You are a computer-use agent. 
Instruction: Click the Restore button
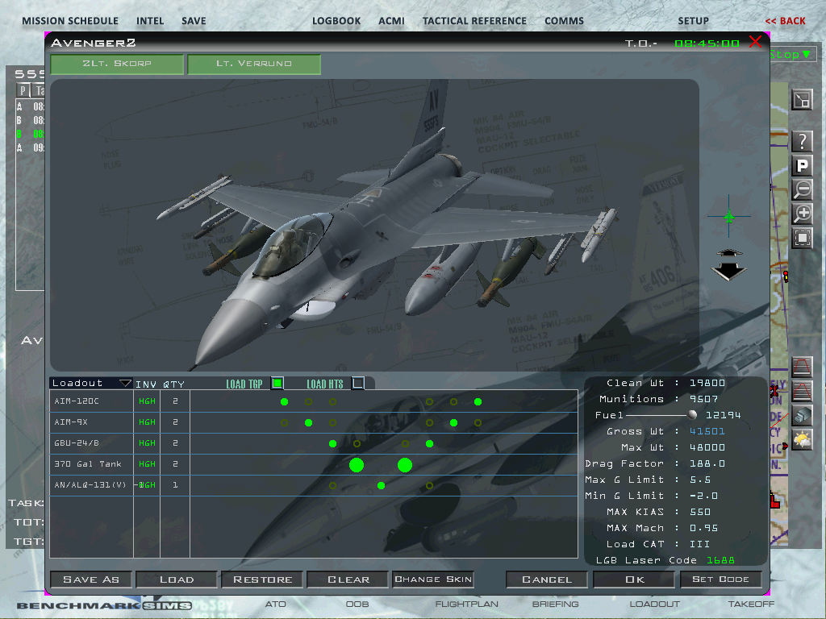pos(262,579)
